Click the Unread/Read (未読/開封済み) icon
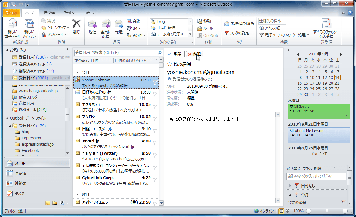 227,23
